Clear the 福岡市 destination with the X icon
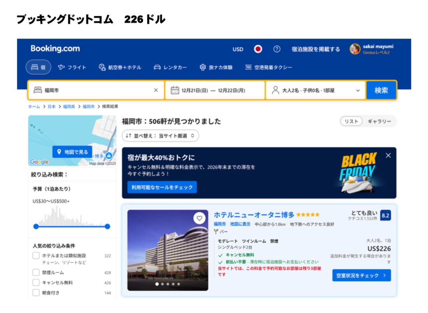The width and height of the screenshot is (428, 313). pos(156,90)
